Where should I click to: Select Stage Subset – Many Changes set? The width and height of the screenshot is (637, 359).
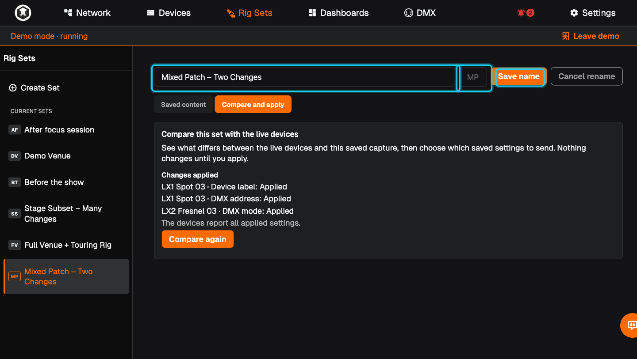pos(66,214)
